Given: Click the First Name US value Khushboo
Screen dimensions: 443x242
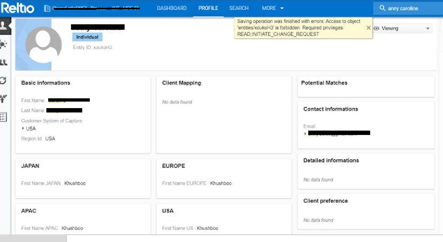Looking at the screenshot, I should [x=208, y=228].
